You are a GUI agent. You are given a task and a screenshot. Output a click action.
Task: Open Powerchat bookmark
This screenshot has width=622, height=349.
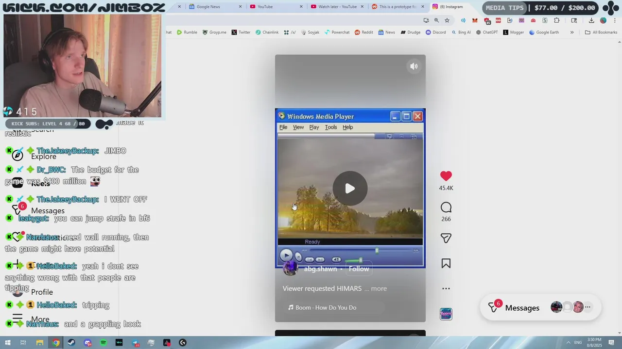pyautogui.click(x=337, y=32)
